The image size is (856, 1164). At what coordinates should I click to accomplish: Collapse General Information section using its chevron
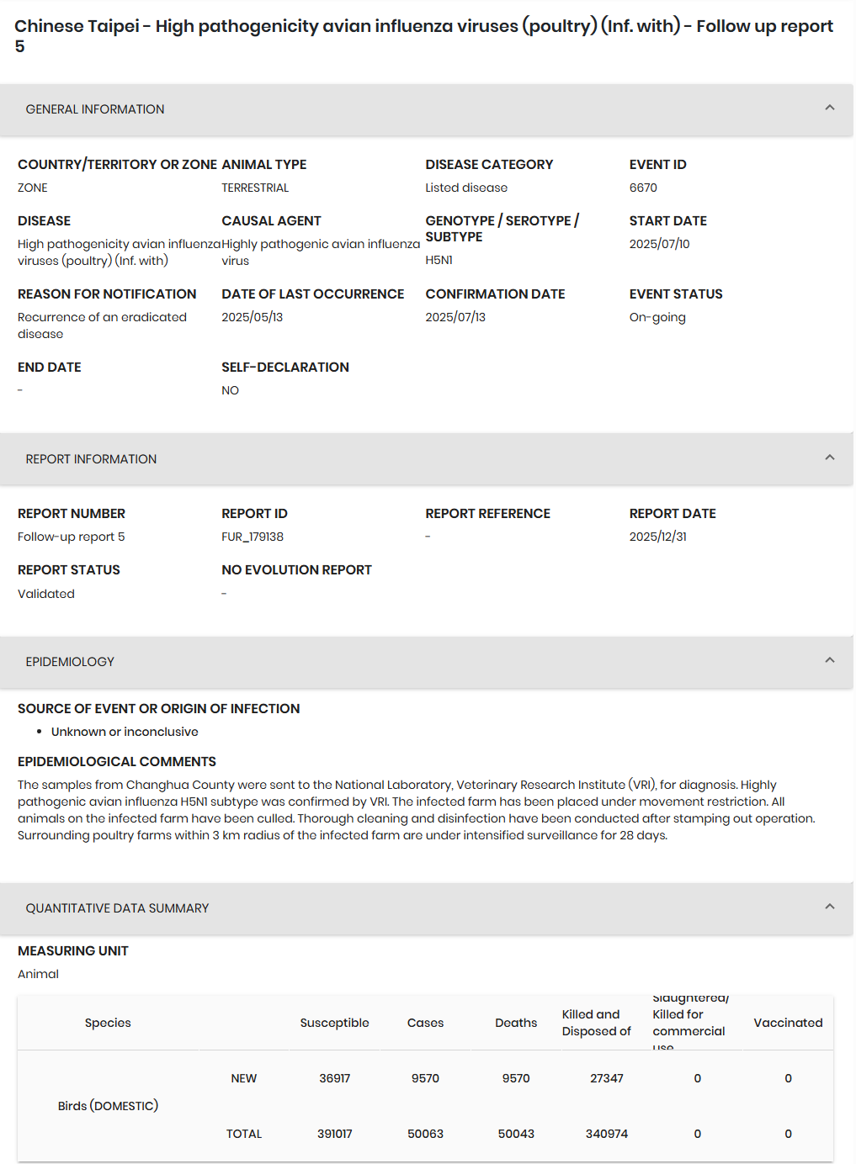click(829, 108)
